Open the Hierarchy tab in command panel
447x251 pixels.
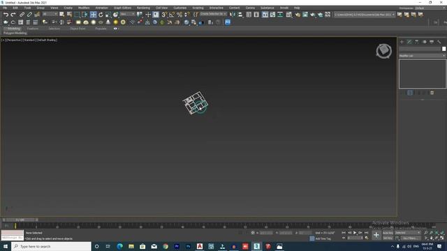[417, 42]
